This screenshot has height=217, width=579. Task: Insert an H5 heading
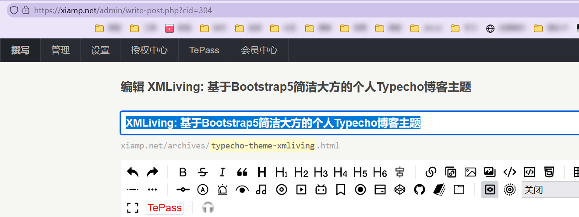[x=360, y=172]
